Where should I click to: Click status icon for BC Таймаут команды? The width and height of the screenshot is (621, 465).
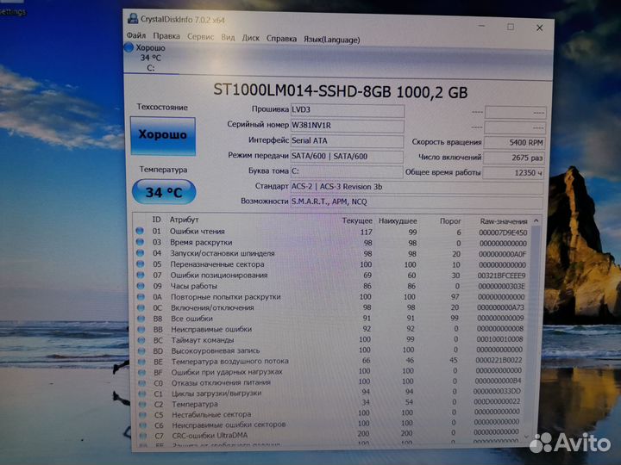(x=141, y=339)
